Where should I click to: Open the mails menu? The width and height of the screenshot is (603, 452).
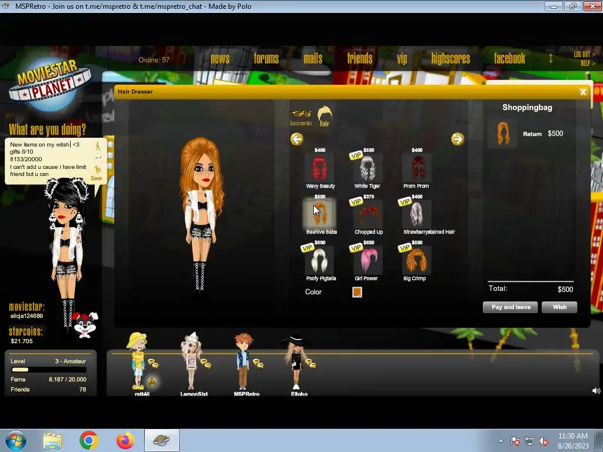click(313, 58)
